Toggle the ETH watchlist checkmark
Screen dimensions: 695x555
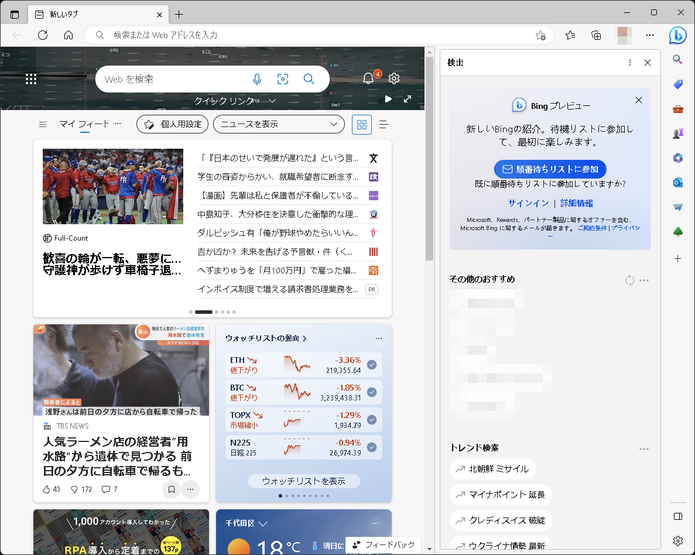(371, 364)
